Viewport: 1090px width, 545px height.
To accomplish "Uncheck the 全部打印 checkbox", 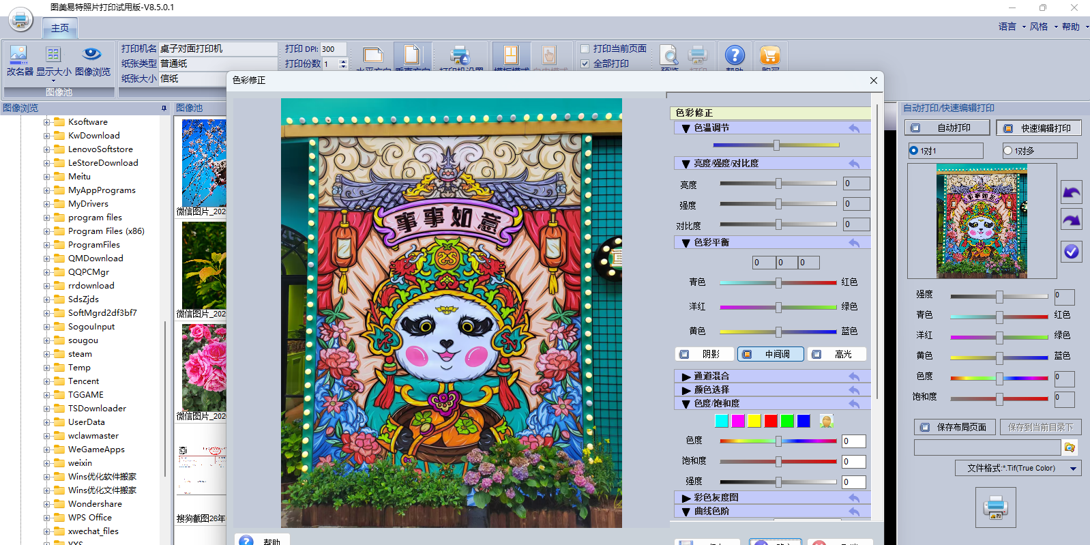I will [x=585, y=63].
